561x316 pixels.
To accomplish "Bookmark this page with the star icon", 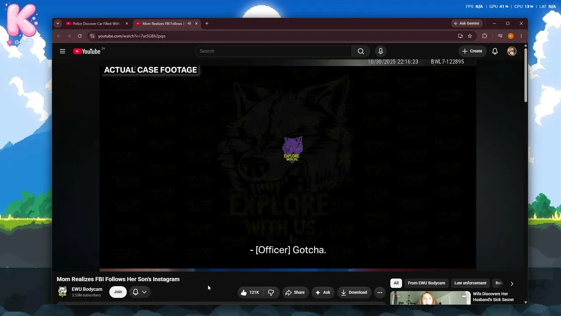I will tap(470, 36).
